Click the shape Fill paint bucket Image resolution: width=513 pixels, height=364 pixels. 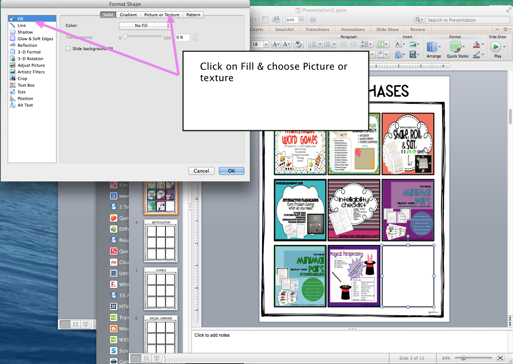(x=476, y=44)
